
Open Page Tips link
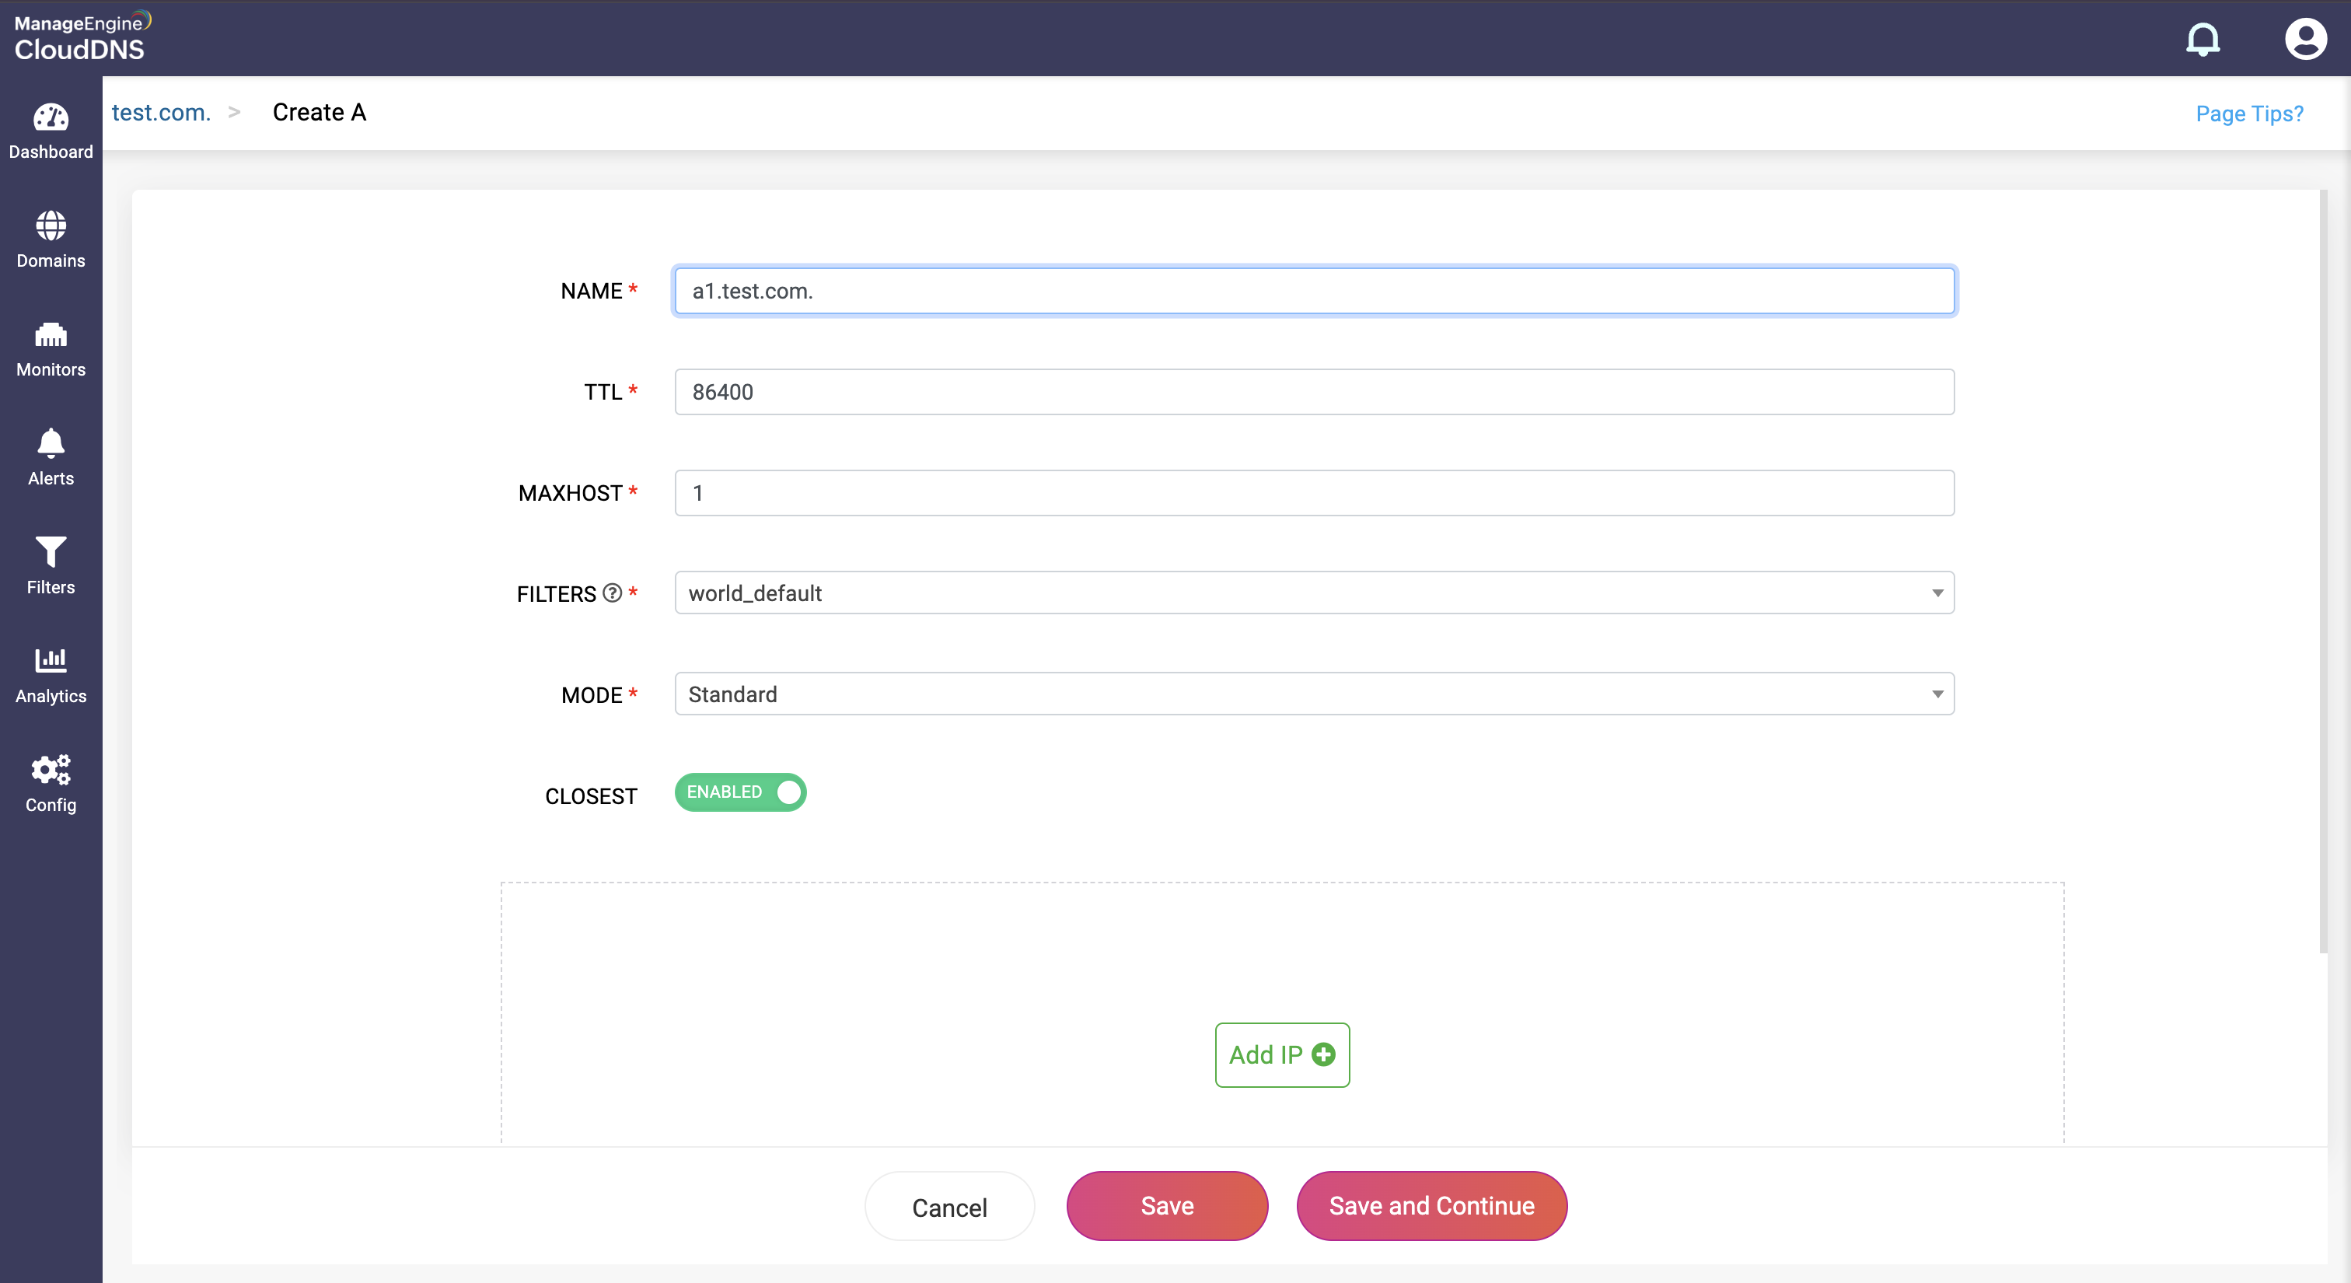click(2249, 114)
